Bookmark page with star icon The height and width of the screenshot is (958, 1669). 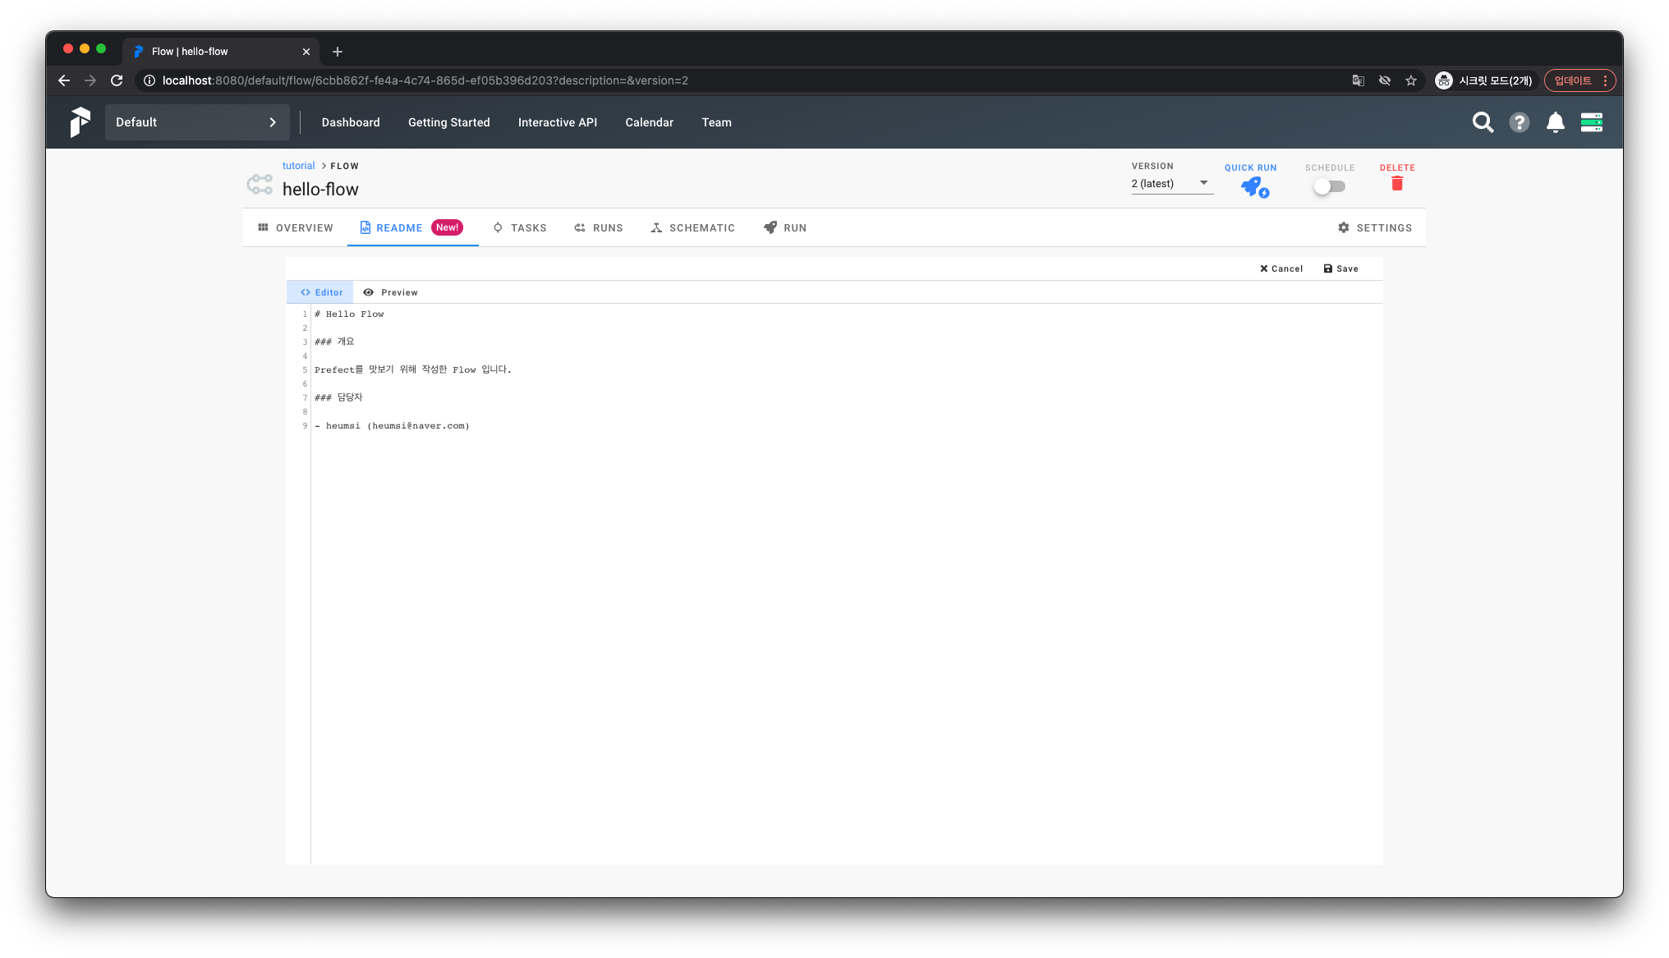point(1410,80)
